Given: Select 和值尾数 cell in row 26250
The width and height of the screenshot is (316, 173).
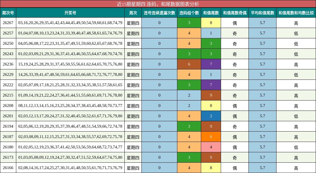Looking at the screenshot, I should click(211, 43).
